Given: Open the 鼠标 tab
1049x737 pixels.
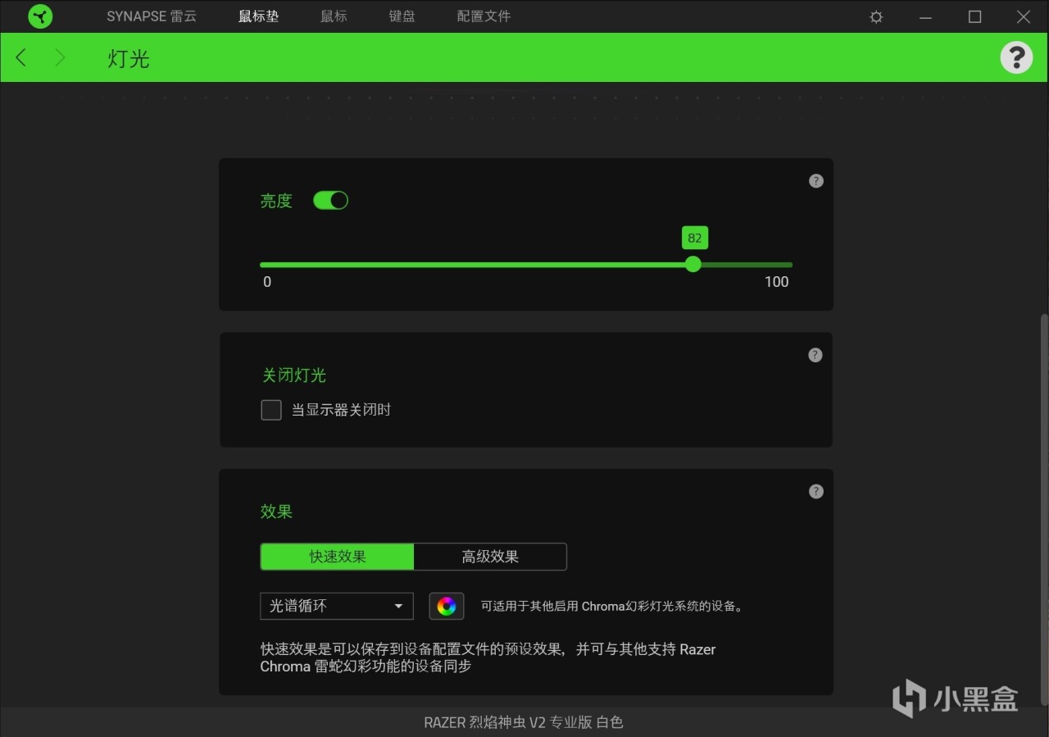Looking at the screenshot, I should [334, 16].
